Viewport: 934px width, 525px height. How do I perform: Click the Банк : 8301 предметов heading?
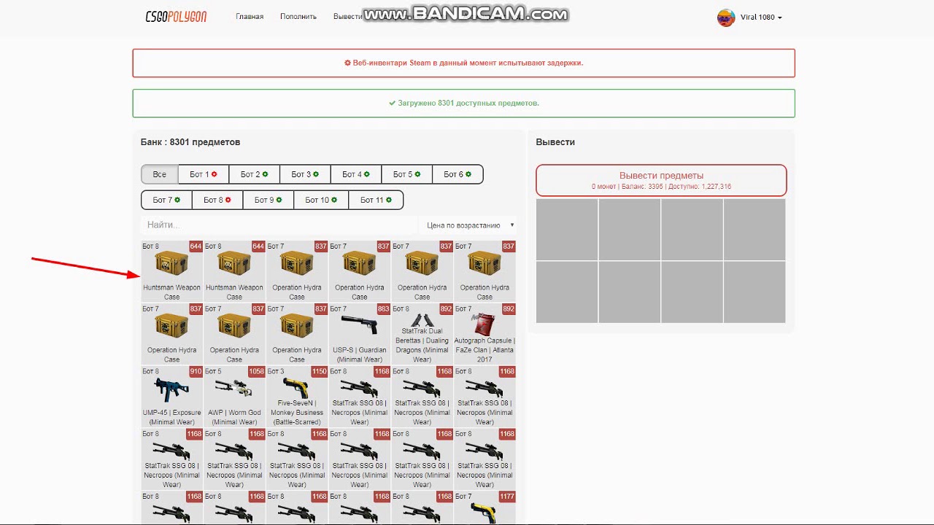(190, 142)
